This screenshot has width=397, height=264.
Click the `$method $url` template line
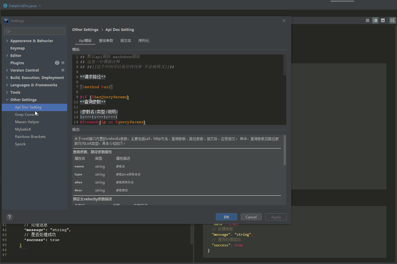[x=96, y=87]
